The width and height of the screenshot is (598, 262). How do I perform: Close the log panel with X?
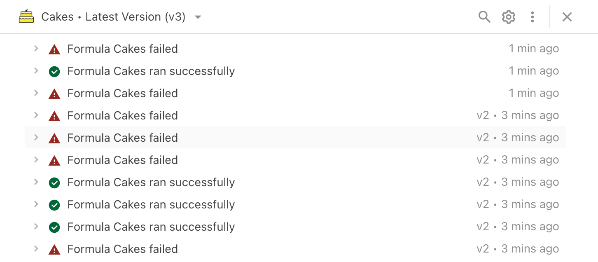(567, 17)
